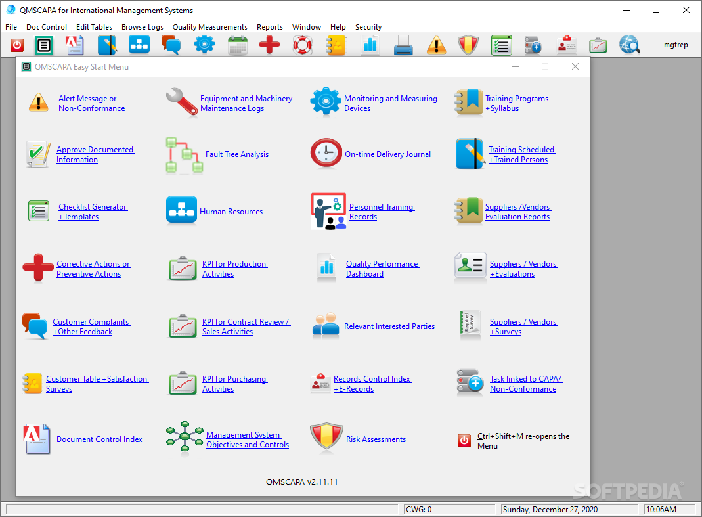Click the blue org chart toolbar icon
702x517 pixels.
[139, 45]
